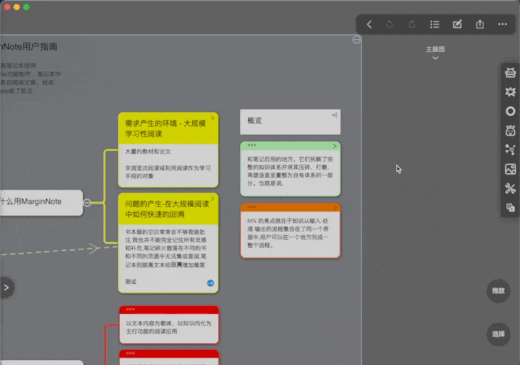Open the three-dot more options menu
520x365 pixels.
502,24
